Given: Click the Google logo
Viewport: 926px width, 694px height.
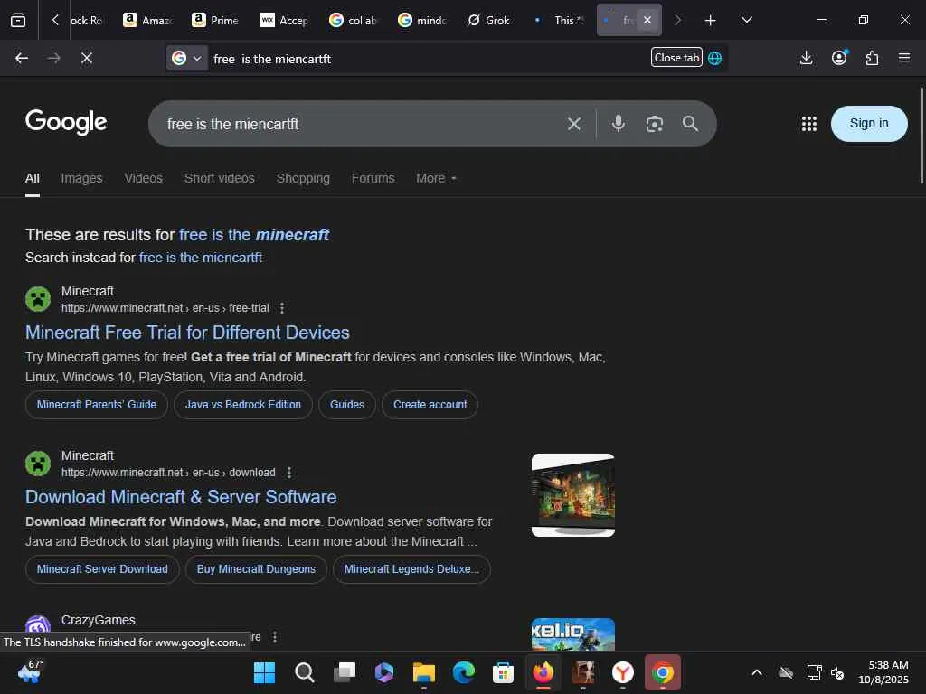Looking at the screenshot, I should pos(66,122).
